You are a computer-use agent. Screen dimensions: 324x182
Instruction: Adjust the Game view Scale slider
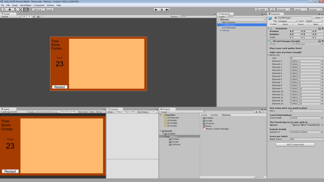tap(44, 112)
